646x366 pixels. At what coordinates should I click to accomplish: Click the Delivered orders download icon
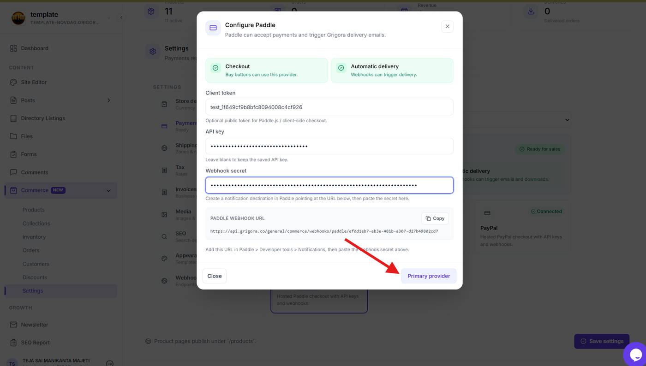(x=531, y=12)
